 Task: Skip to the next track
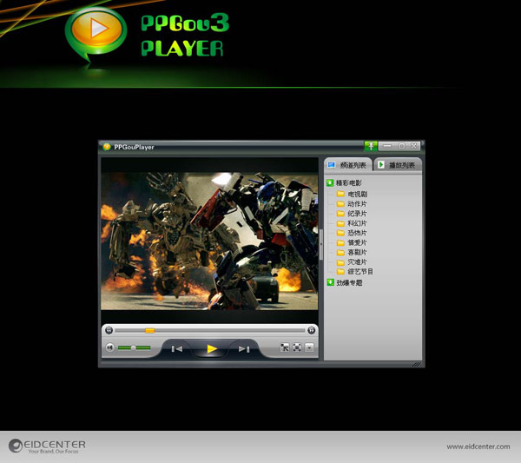click(244, 348)
